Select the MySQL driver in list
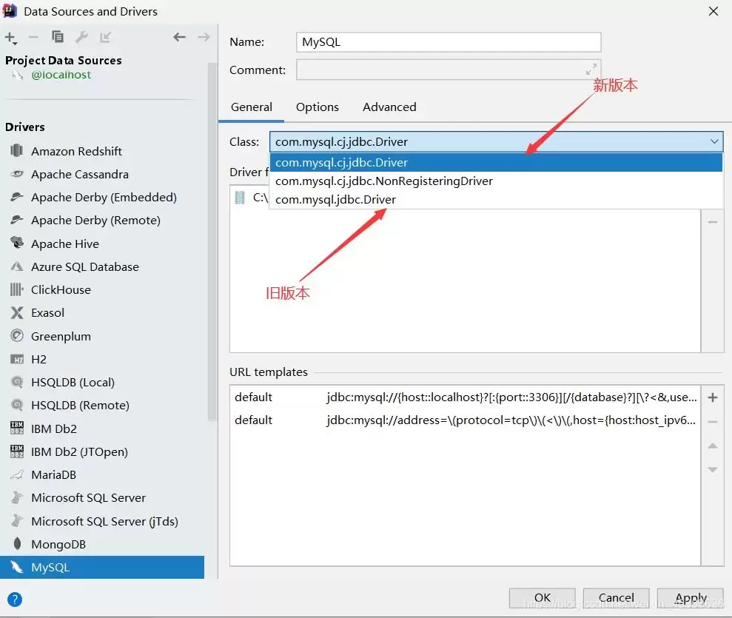 pos(102,567)
